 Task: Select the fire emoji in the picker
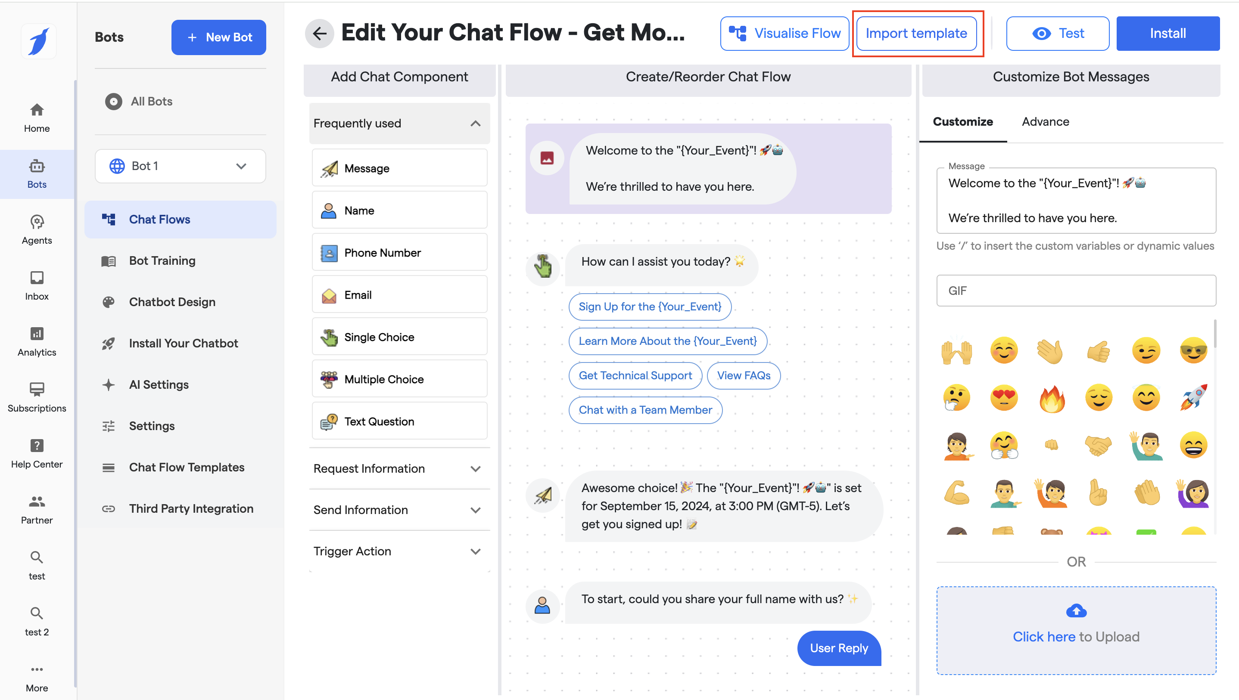coord(1052,399)
